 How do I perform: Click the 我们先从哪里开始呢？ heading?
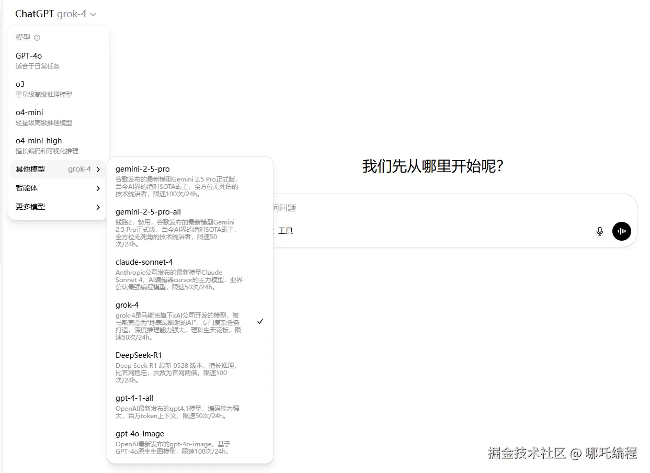click(433, 166)
